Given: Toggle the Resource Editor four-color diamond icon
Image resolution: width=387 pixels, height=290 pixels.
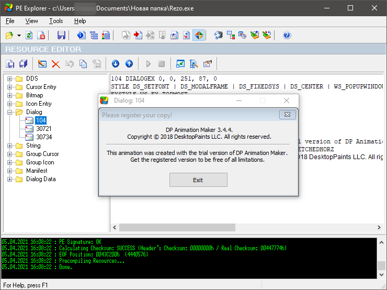Looking at the screenshot, I should click(x=199, y=35).
